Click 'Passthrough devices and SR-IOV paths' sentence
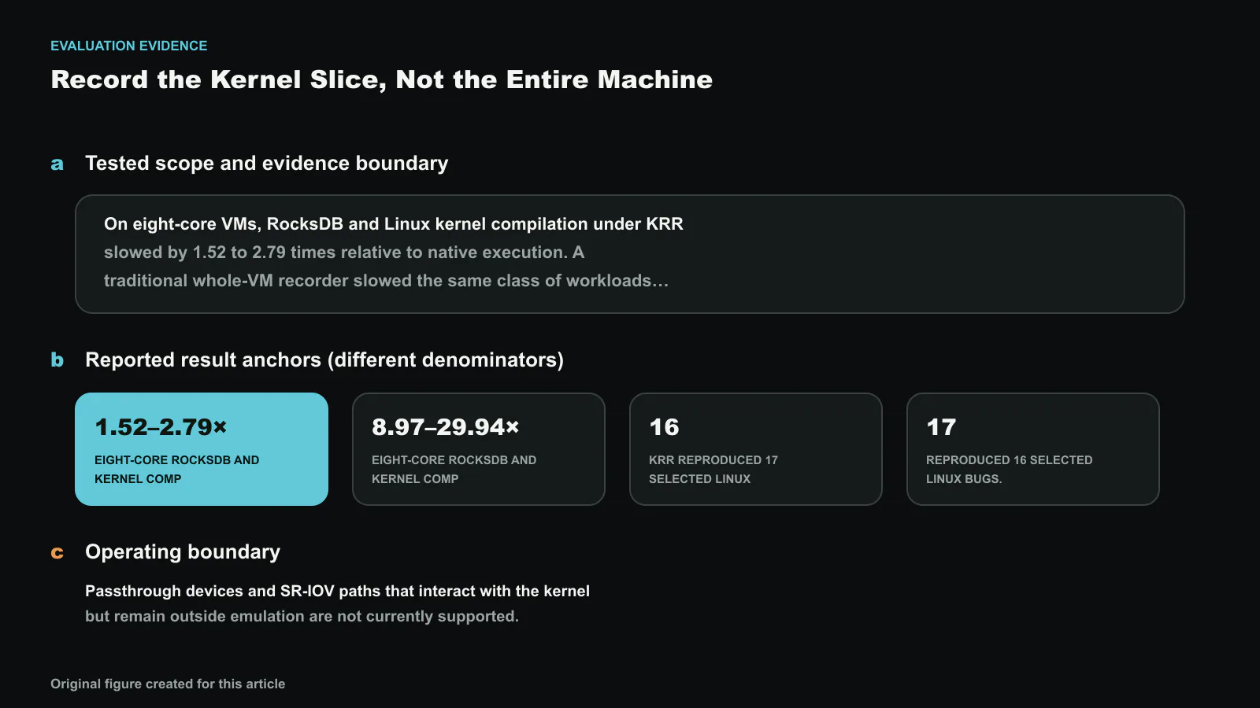The image size is (1260, 708). click(337, 591)
